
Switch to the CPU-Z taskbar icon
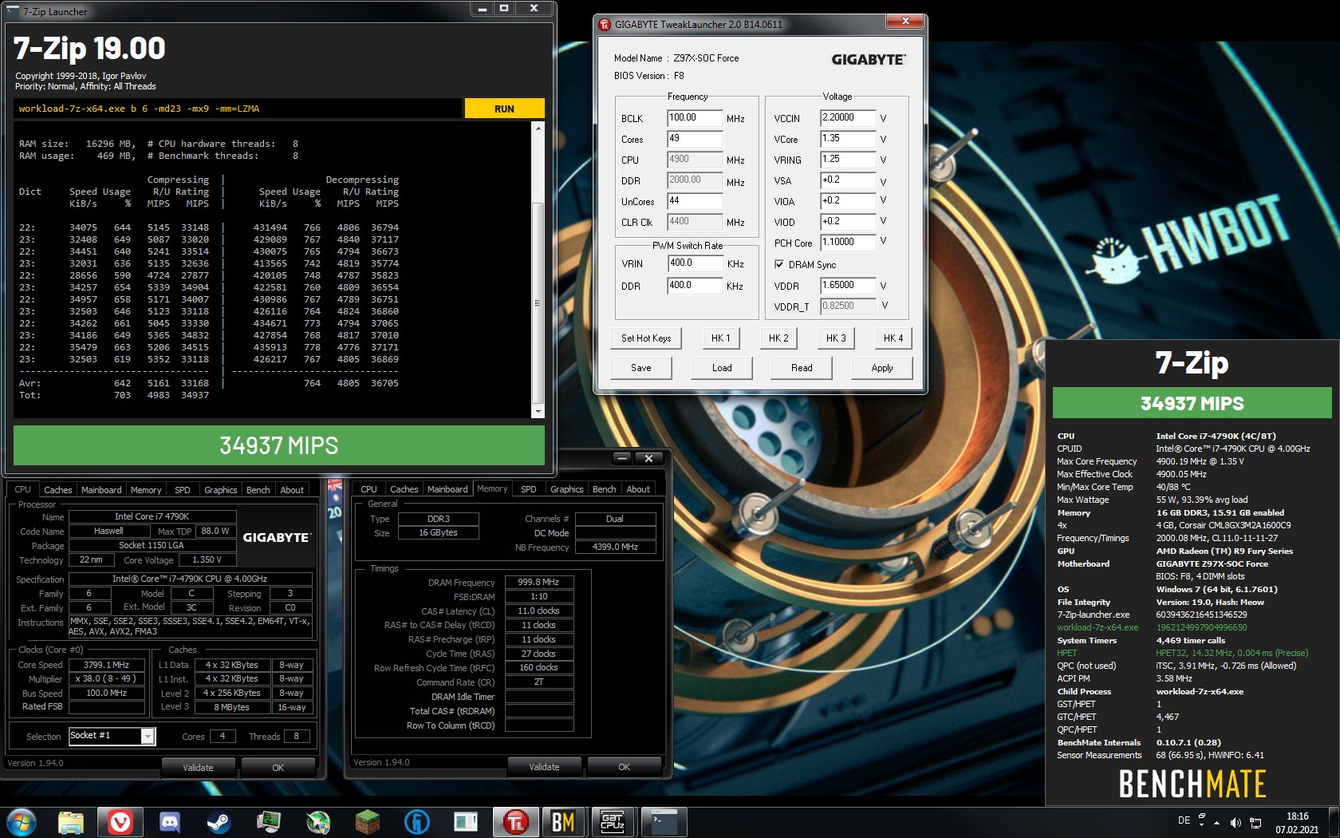click(613, 822)
